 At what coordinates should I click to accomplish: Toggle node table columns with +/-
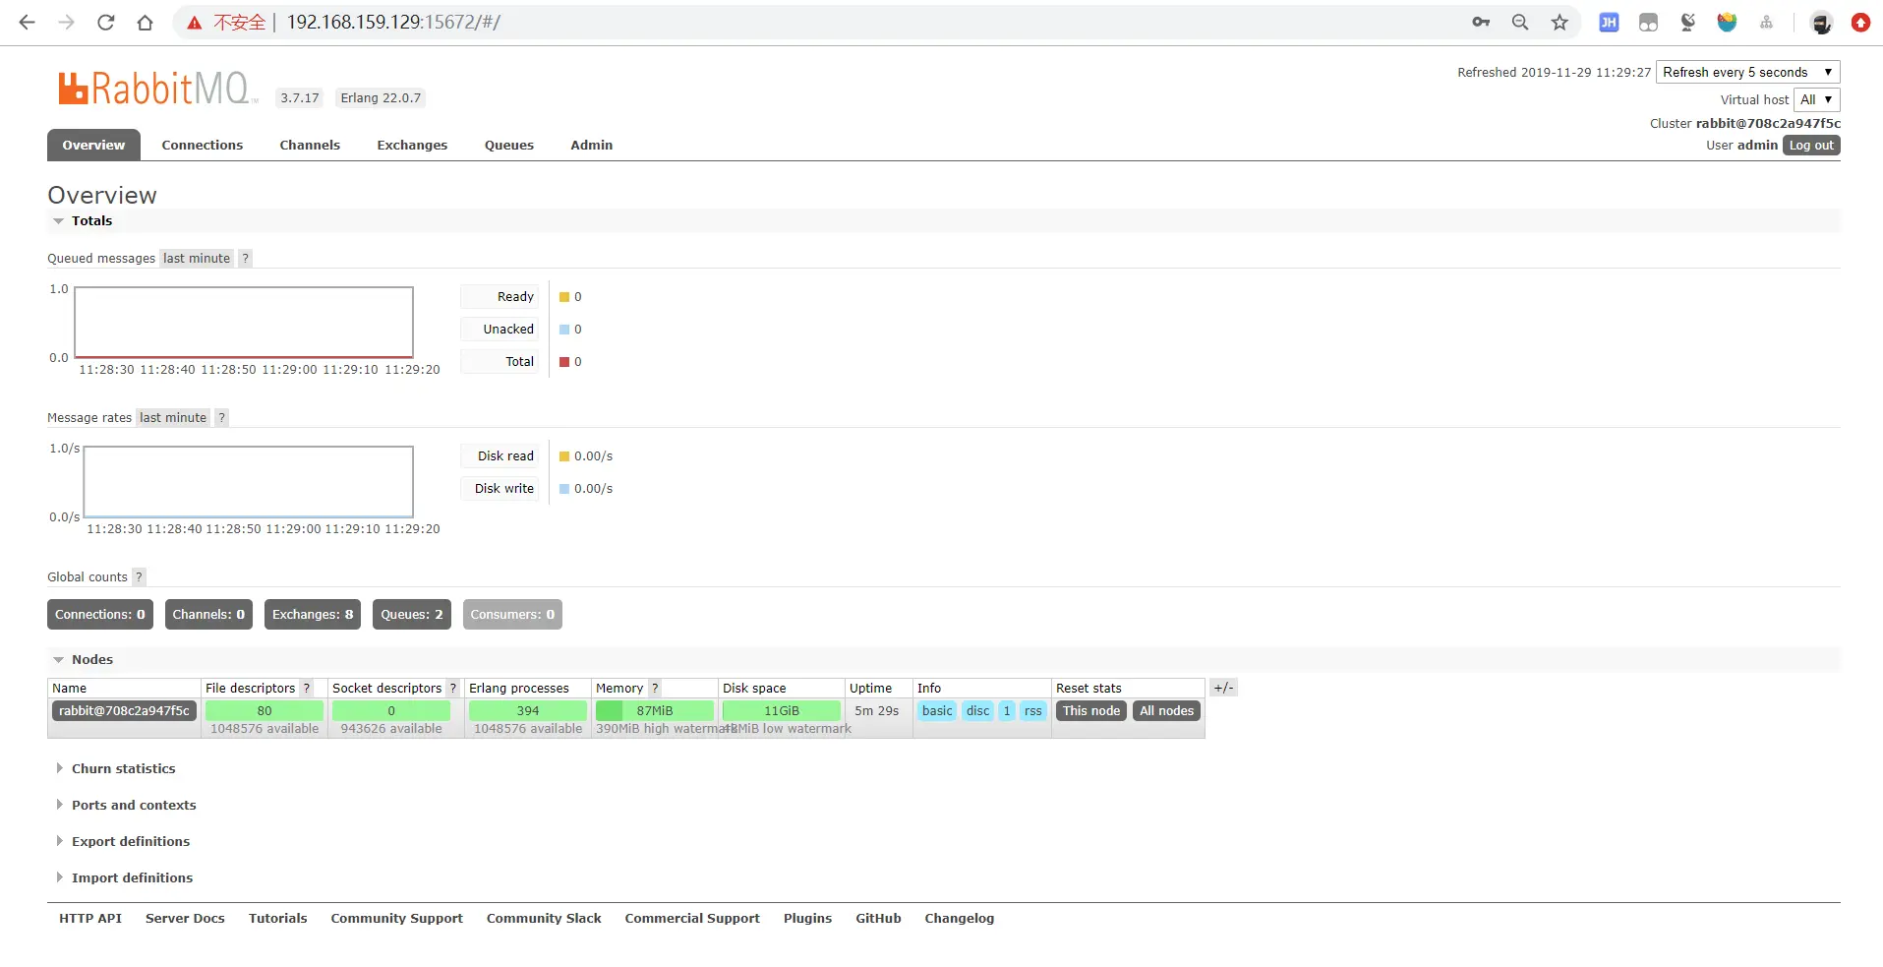point(1223,689)
